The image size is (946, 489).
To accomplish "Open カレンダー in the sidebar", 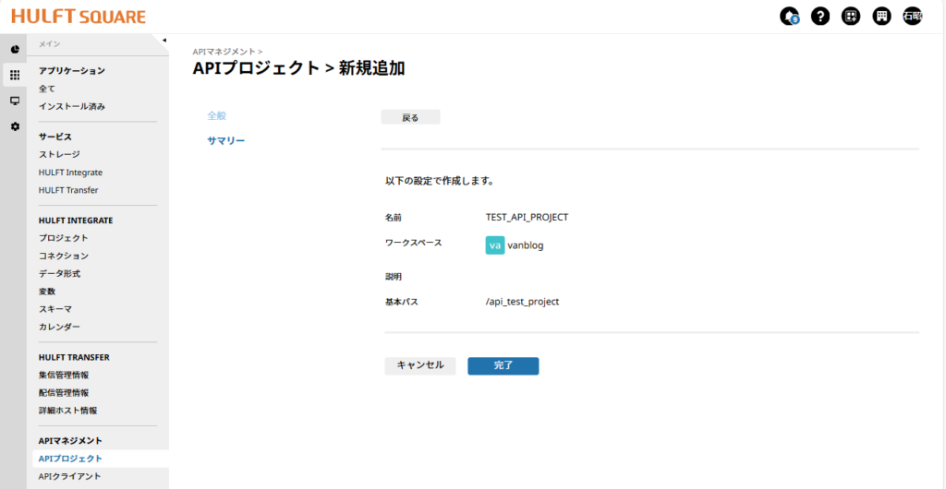I will click(59, 327).
